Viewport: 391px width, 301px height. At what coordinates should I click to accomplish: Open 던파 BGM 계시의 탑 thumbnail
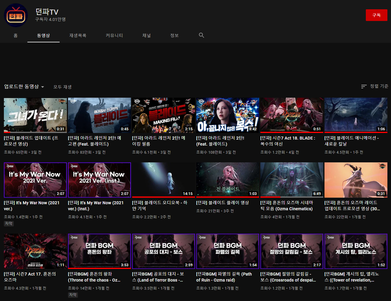[356, 251]
